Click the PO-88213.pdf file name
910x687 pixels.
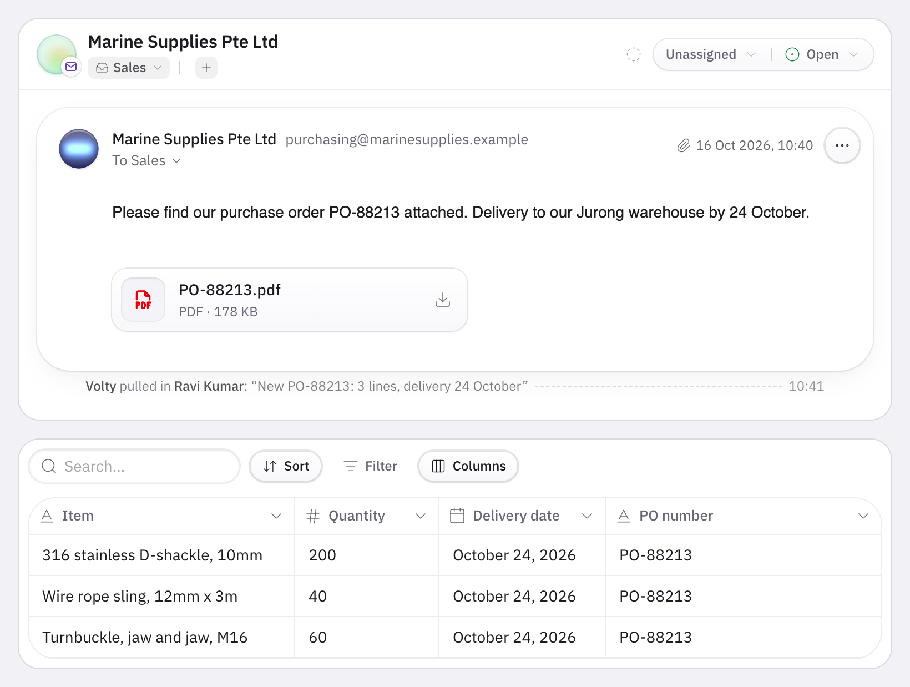click(230, 290)
